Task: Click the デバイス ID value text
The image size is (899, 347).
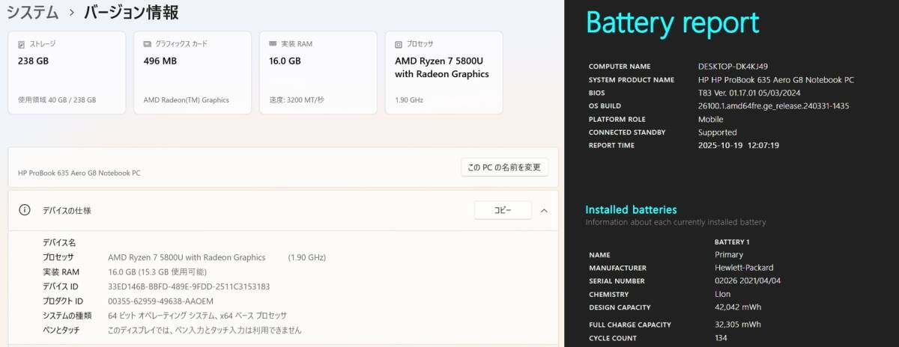Action: coord(189,286)
